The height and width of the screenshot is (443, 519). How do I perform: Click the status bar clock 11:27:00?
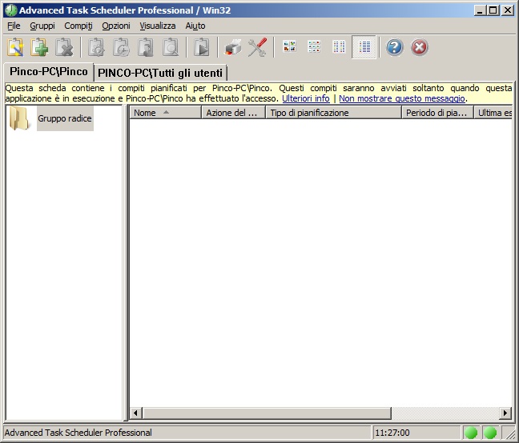(392, 433)
